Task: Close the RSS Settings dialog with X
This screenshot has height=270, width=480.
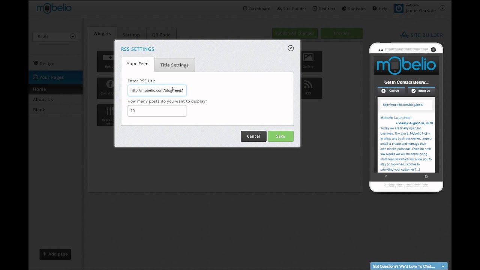Action: (291, 48)
